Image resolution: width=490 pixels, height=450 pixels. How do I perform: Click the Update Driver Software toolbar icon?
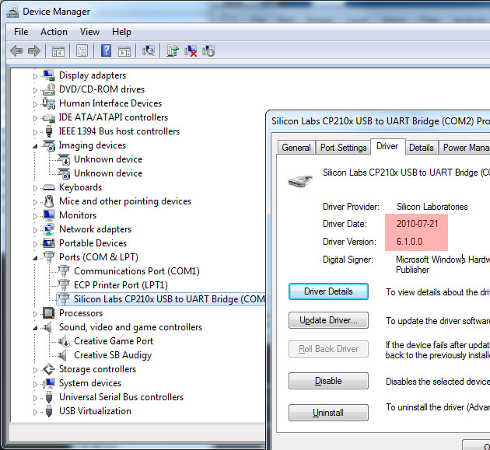point(173,51)
